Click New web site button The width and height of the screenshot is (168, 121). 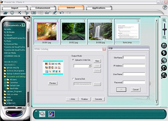pyautogui.click(x=97, y=61)
